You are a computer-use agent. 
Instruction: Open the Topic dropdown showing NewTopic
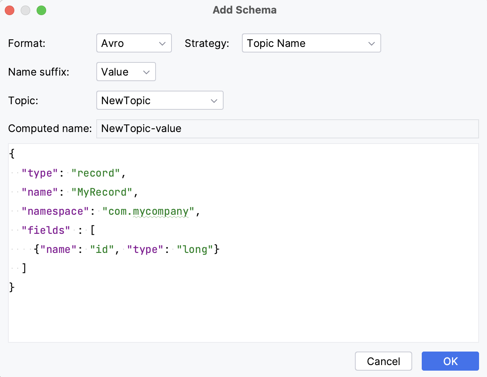coord(160,100)
